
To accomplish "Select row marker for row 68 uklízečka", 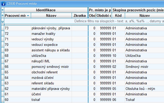I will tap(3, 56).
